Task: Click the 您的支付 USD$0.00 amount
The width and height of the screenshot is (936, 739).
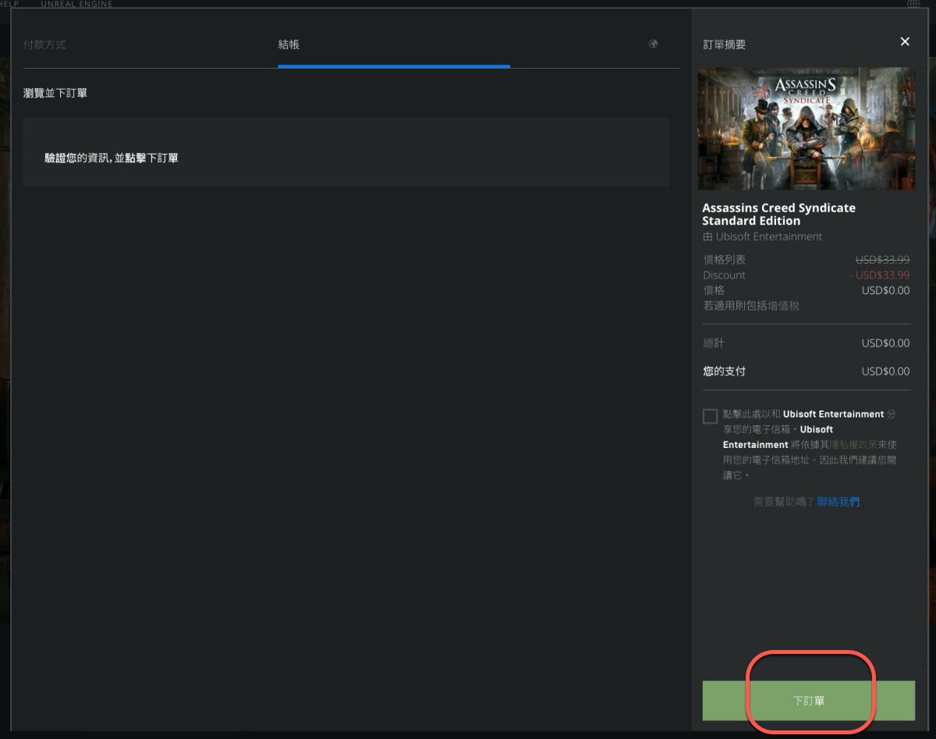Action: 885,371
